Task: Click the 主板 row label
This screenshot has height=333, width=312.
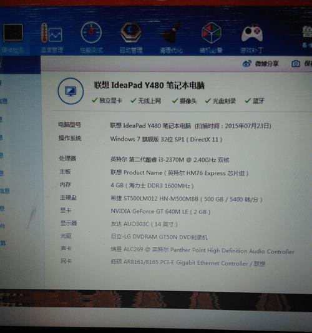Action: click(x=65, y=172)
